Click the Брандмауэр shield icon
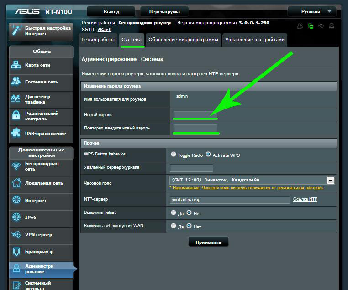This screenshot has height=290, width=348. tap(16, 252)
